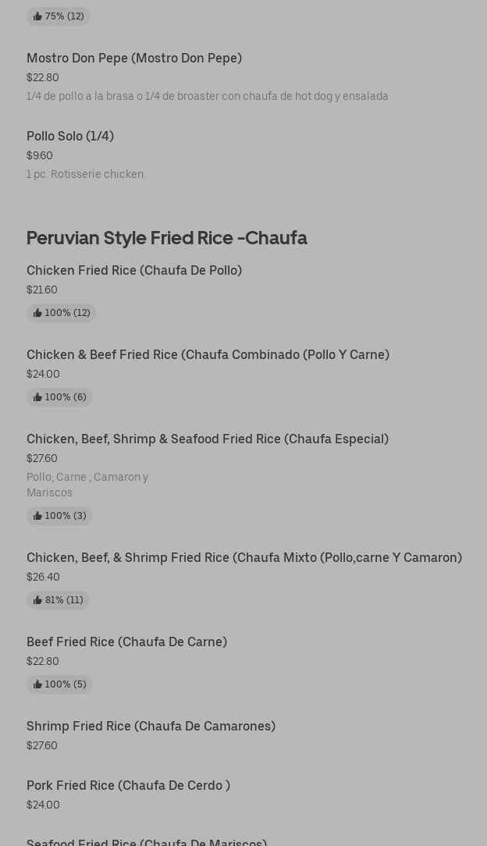487x846 pixels.
Task: Select Pollo Solo (1/4) item
Action: (x=70, y=137)
